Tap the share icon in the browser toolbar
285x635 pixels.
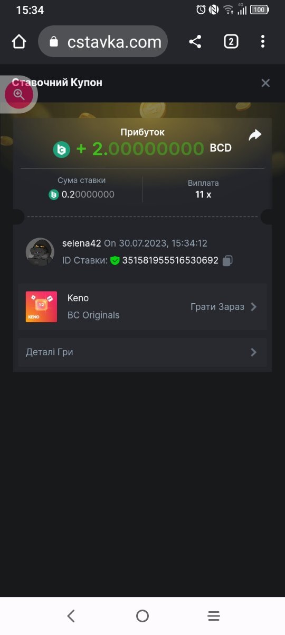[x=195, y=42]
